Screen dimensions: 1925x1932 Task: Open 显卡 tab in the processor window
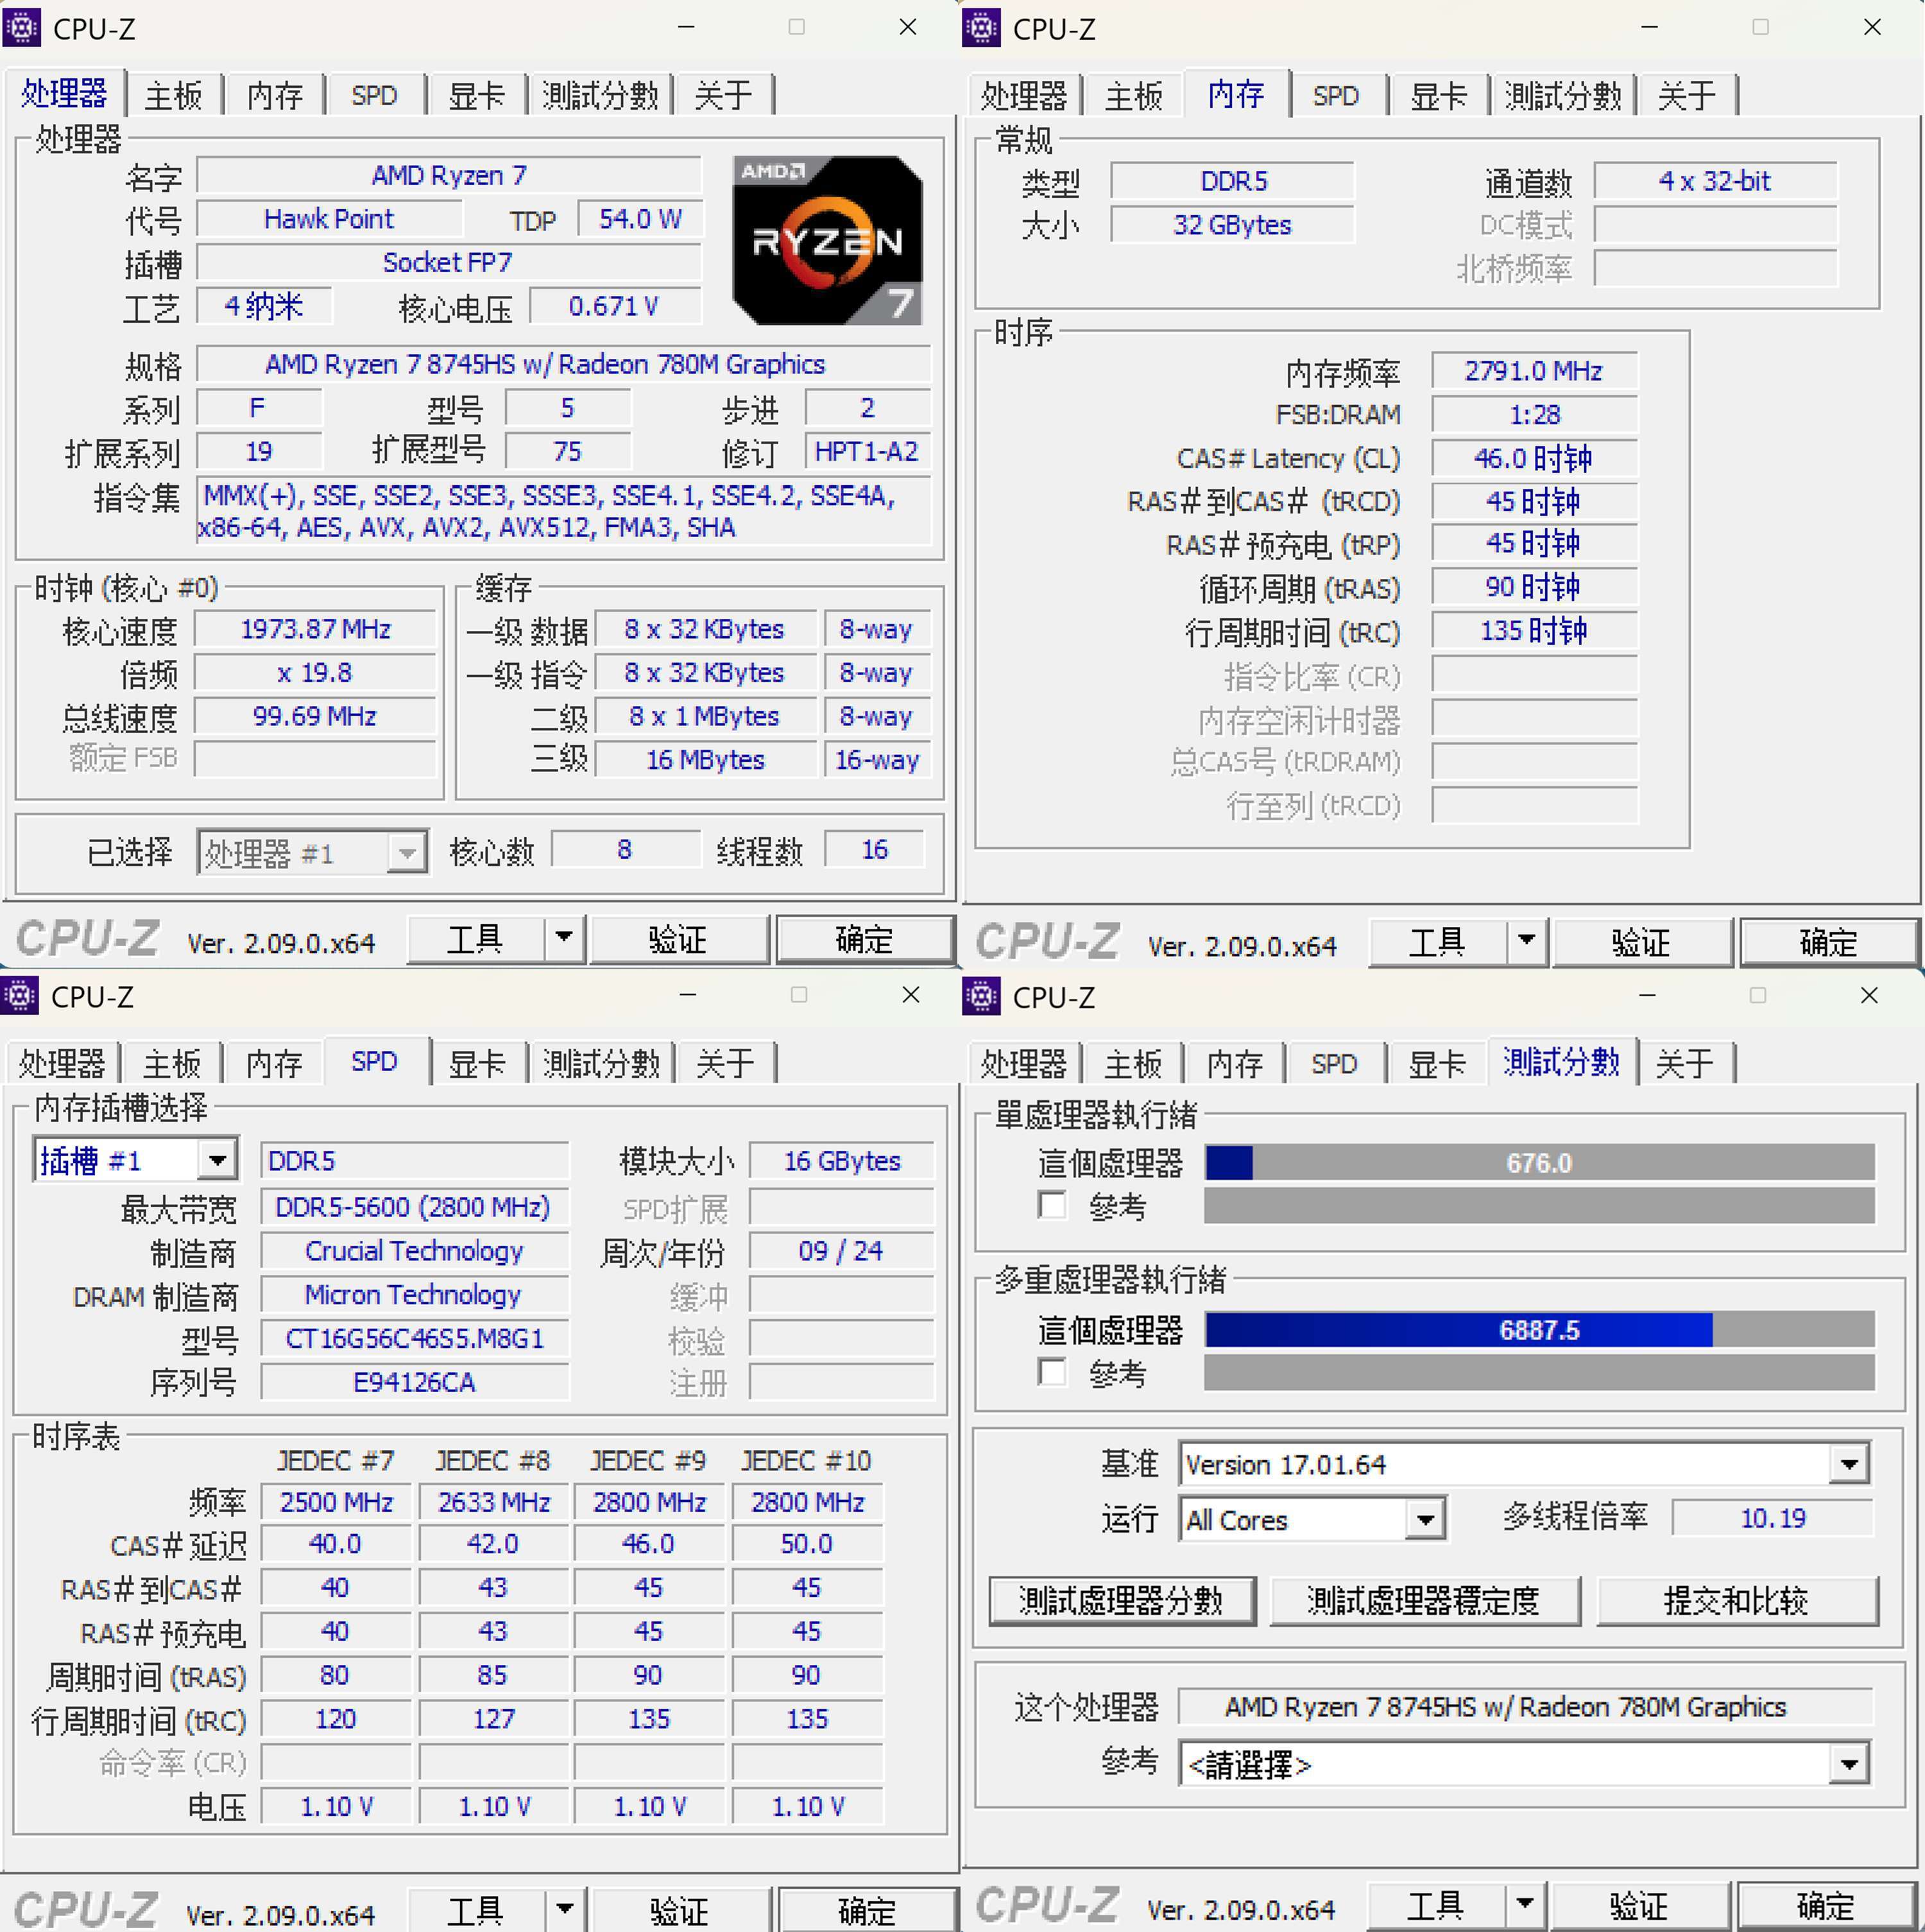(475, 96)
